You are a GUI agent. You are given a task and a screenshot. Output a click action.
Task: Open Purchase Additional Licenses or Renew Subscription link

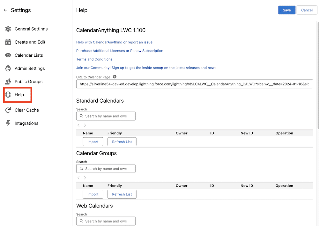point(120,51)
